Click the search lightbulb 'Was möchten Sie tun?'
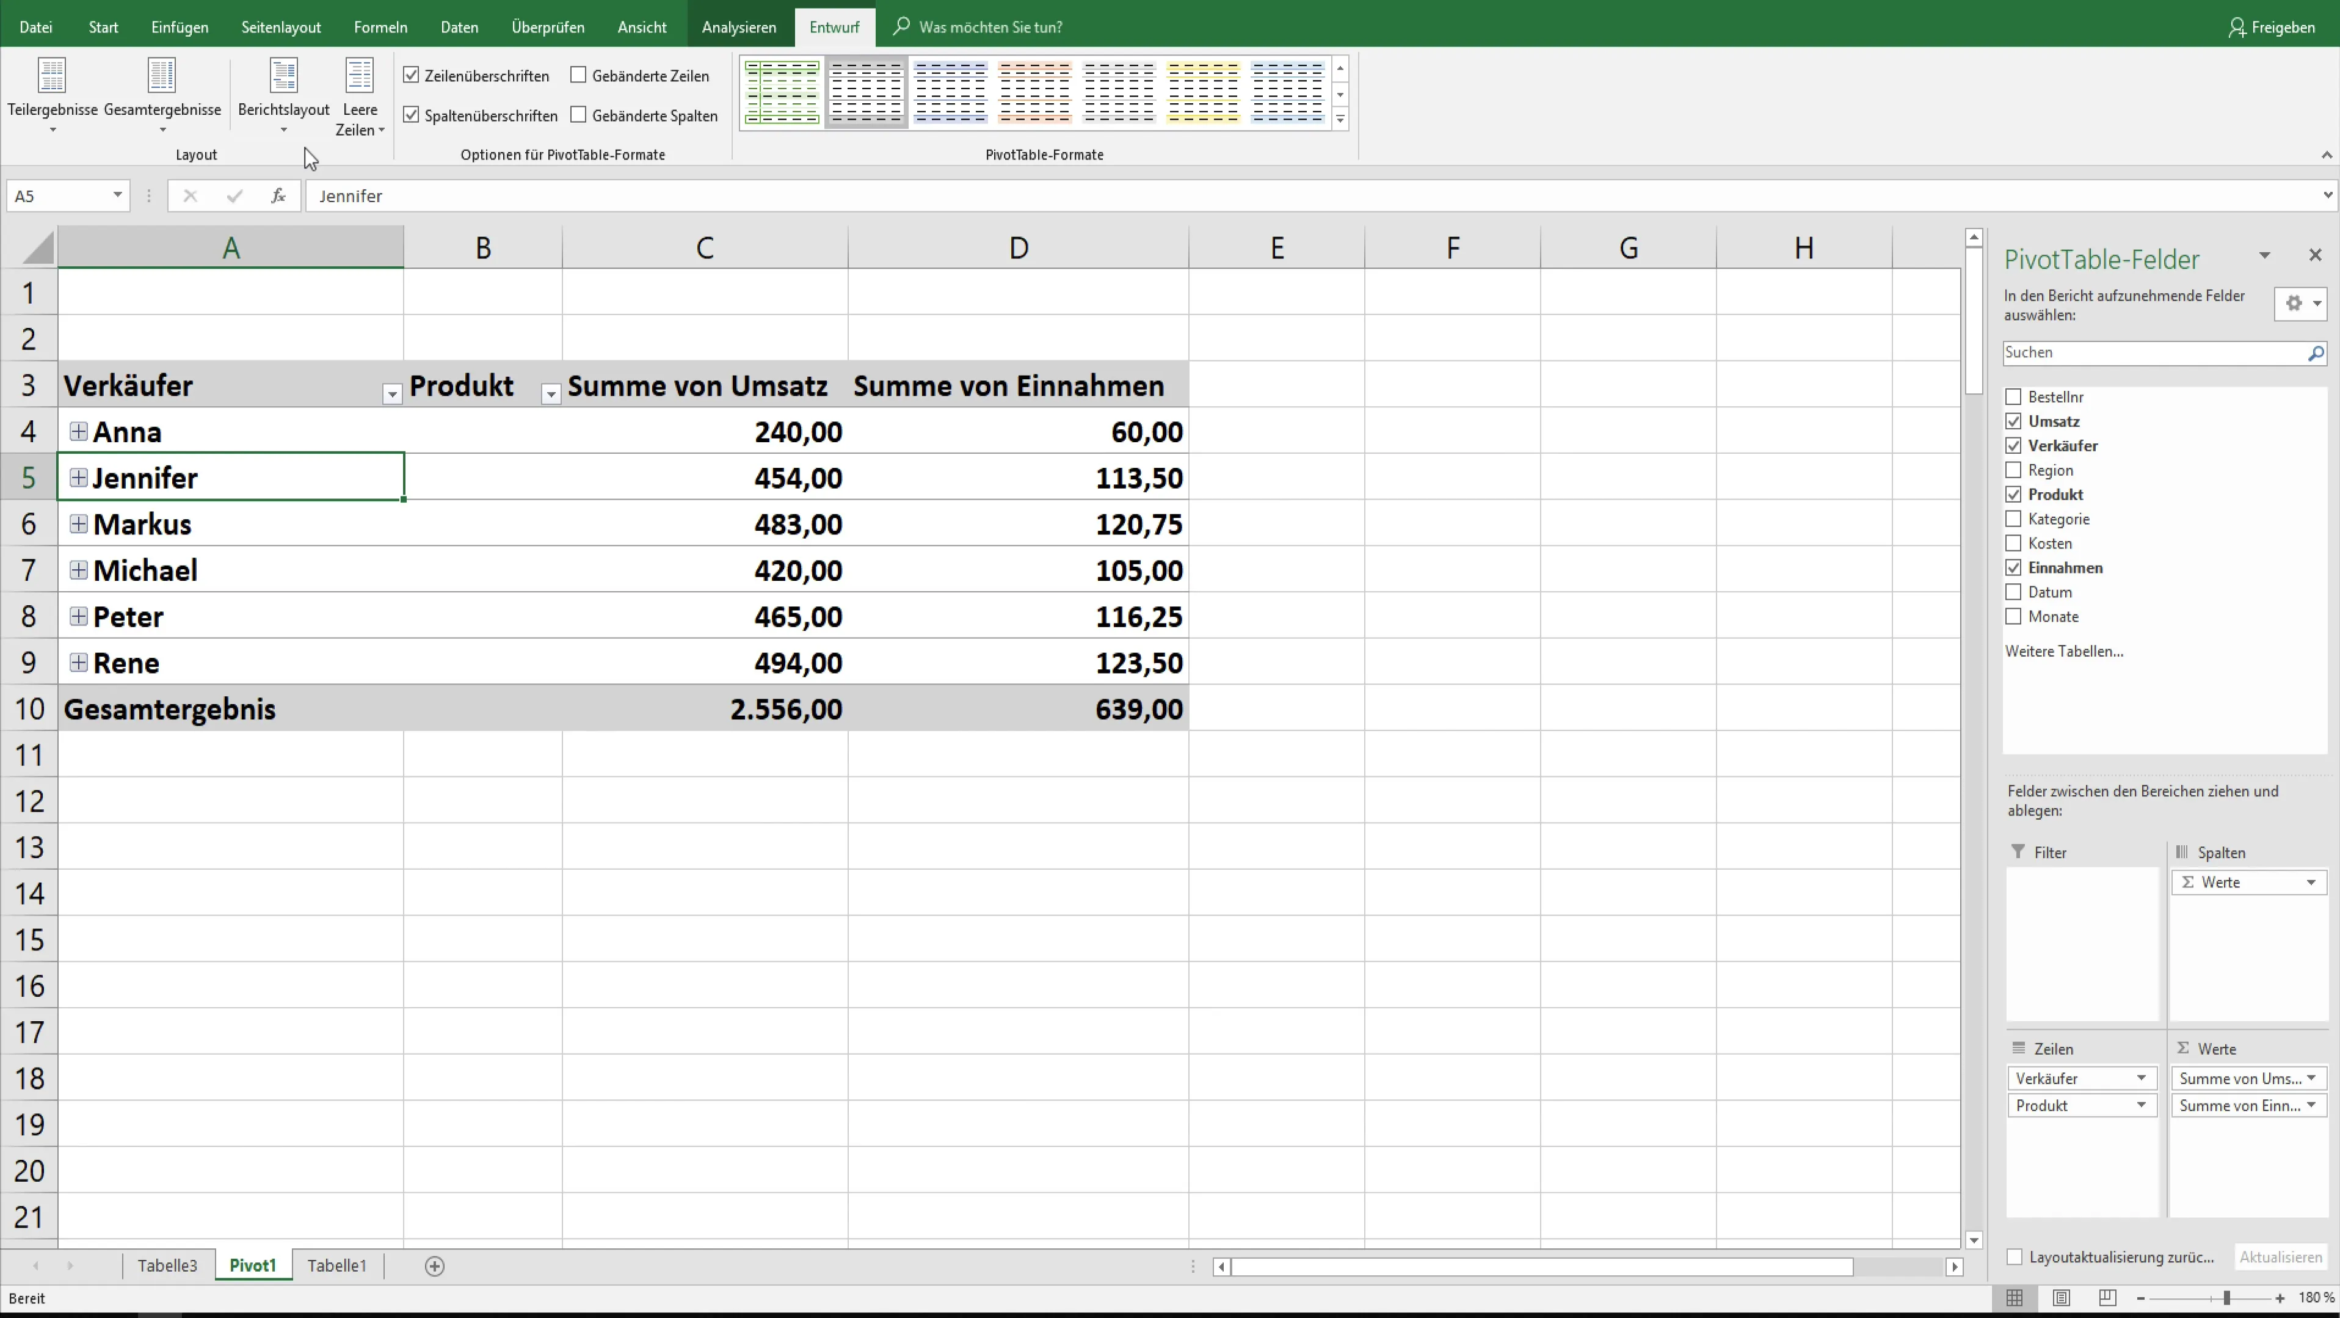The width and height of the screenshot is (2340, 1318). 978,27
